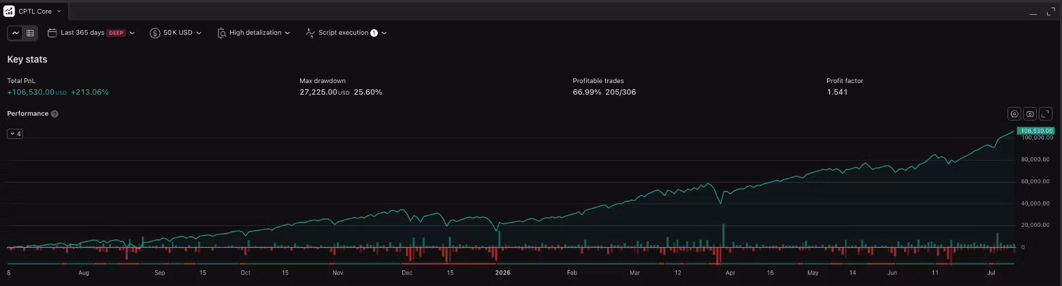Click the Performance help question mark icon
1062x286 pixels.
[x=54, y=114]
